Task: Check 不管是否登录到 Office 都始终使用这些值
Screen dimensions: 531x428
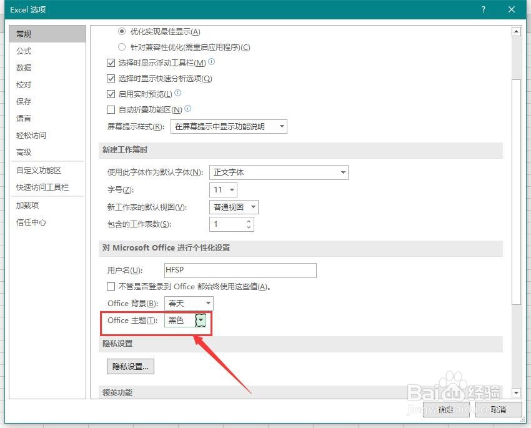Action: 111,286
